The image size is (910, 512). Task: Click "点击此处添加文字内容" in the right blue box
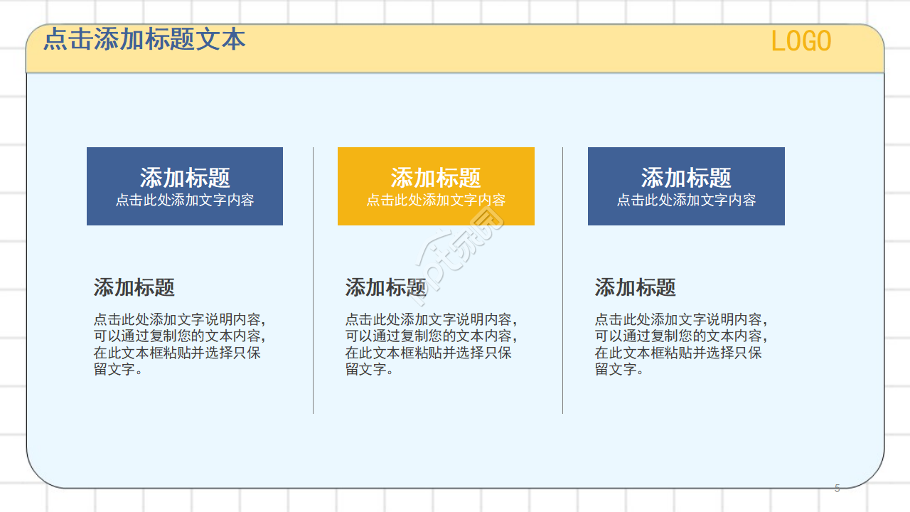coord(686,200)
